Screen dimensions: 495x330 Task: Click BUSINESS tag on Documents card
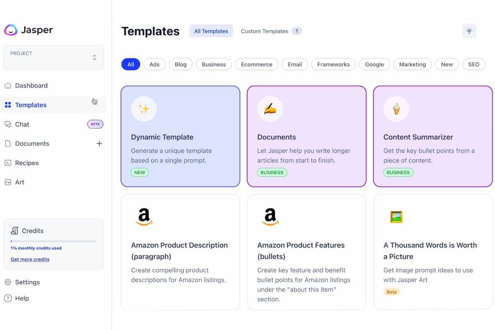pyautogui.click(x=272, y=172)
